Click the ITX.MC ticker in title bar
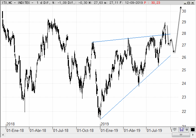Viewport: 196px width, 138px height. (7, 3)
